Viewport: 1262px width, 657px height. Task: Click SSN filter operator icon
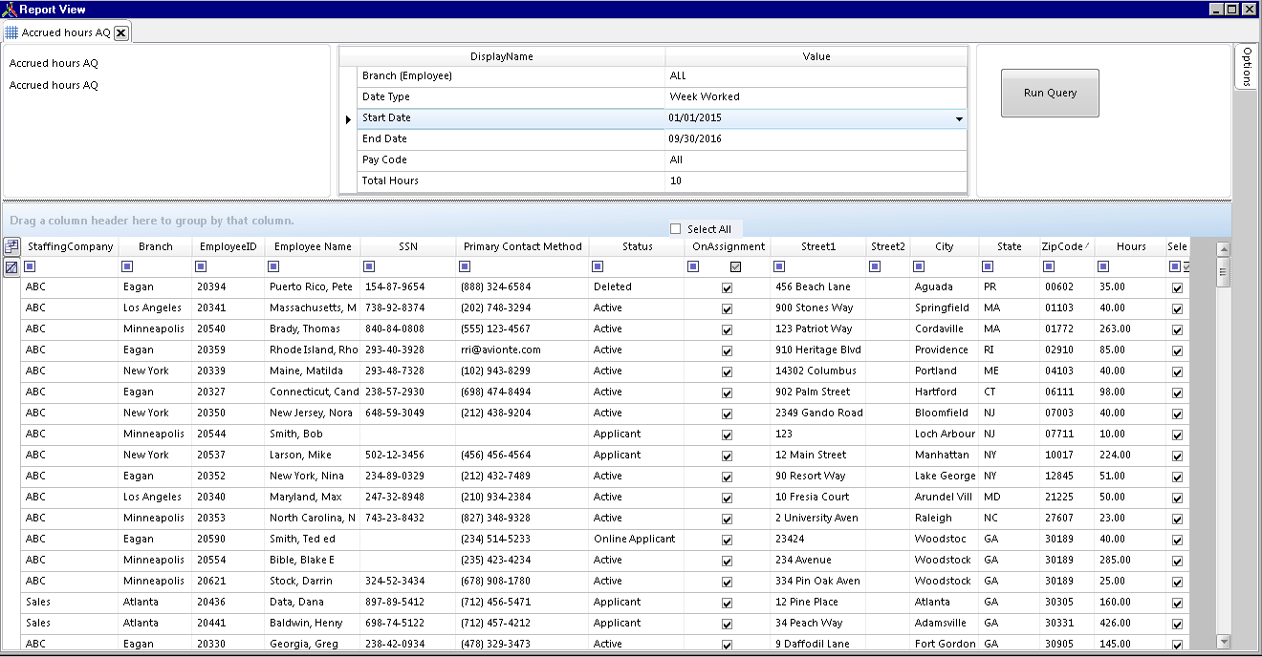(369, 267)
